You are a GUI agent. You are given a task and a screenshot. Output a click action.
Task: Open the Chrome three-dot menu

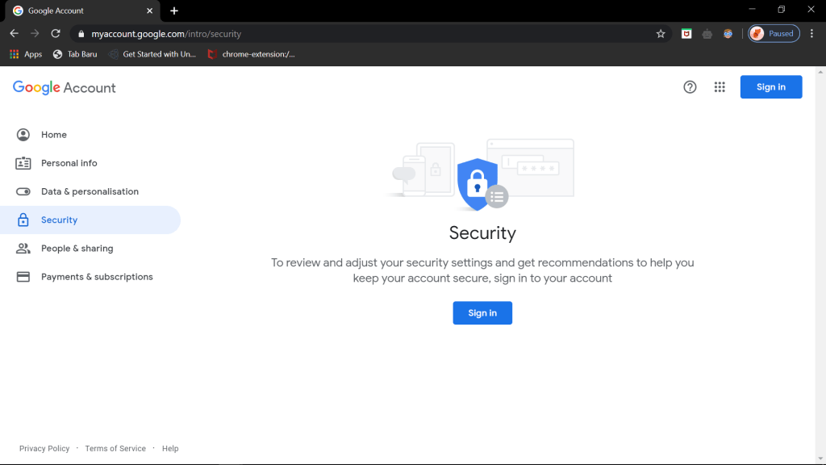click(x=811, y=34)
